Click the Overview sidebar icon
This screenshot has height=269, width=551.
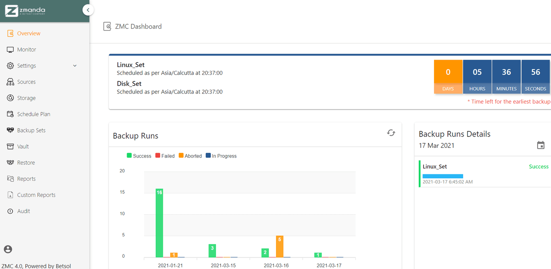click(10, 33)
